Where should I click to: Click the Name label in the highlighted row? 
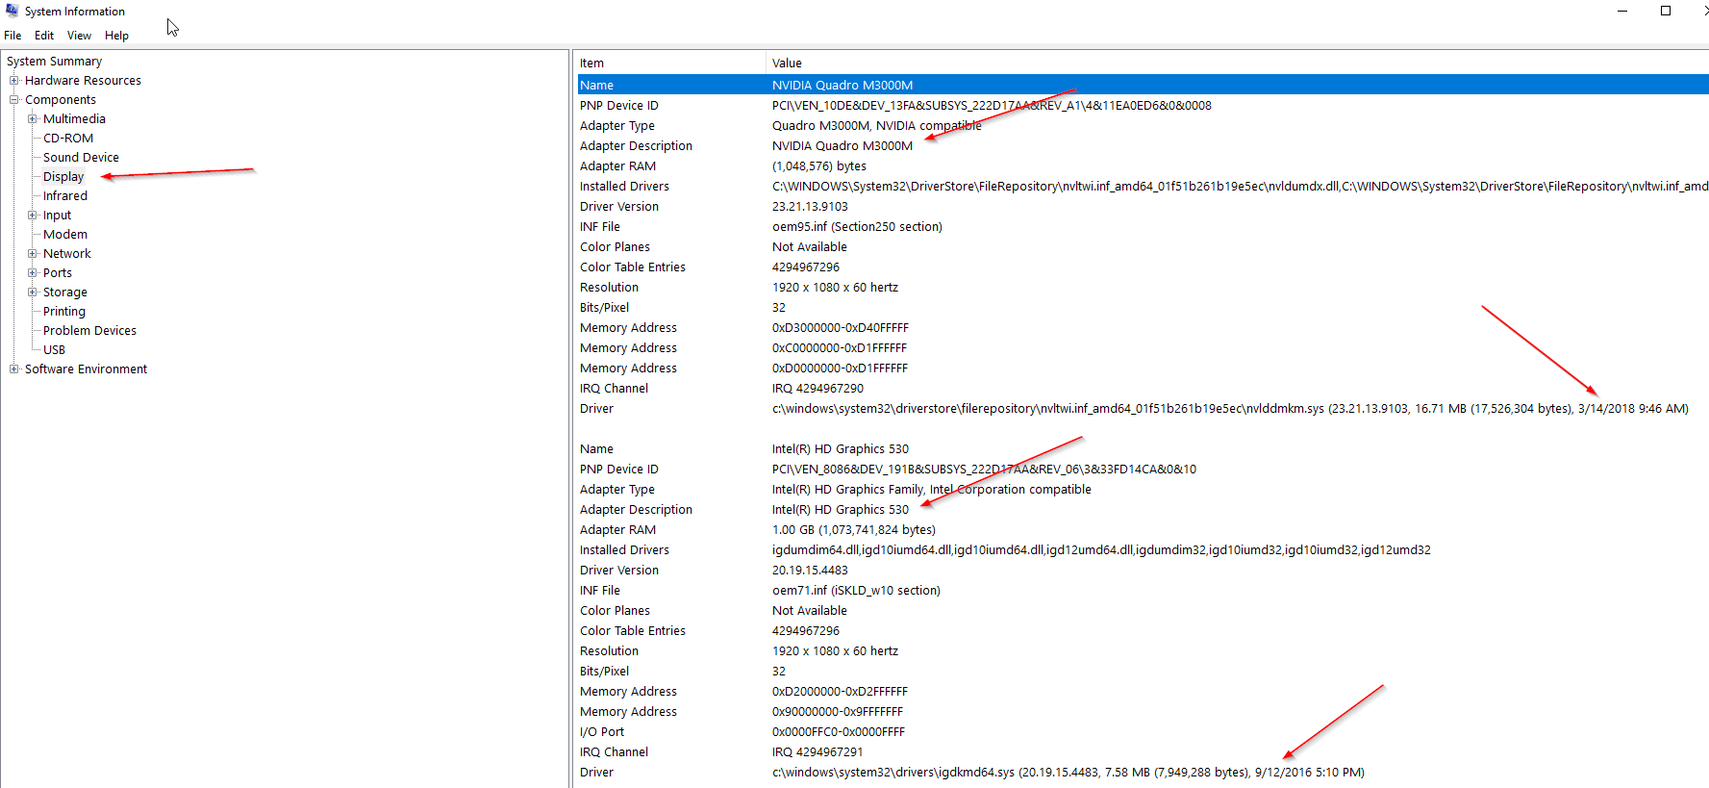[596, 86]
